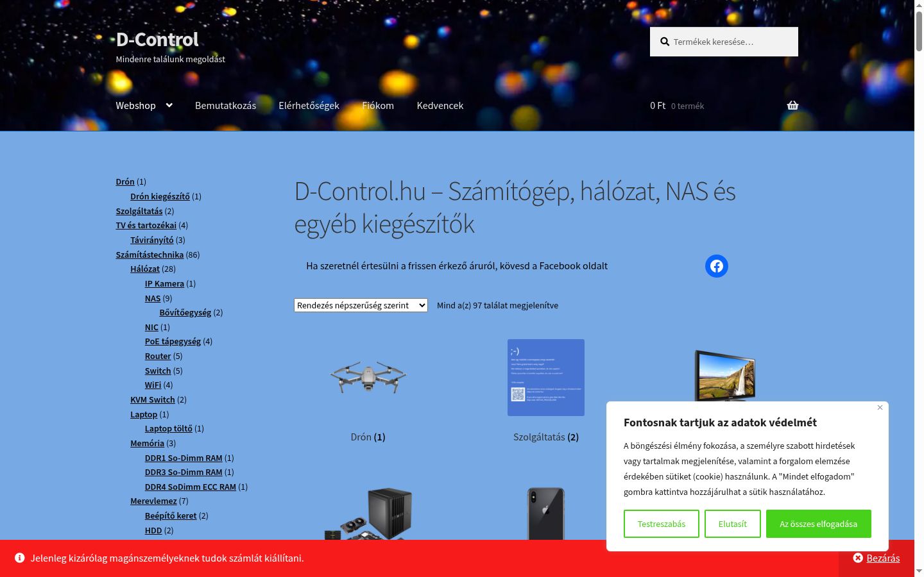Open the smartphone category thumbnail
Image resolution: width=924 pixels, height=577 pixels.
click(x=546, y=514)
